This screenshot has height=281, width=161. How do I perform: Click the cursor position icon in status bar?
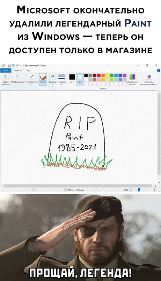pos(2,190)
